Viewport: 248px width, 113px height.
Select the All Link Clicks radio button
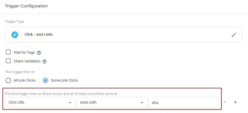8,80
